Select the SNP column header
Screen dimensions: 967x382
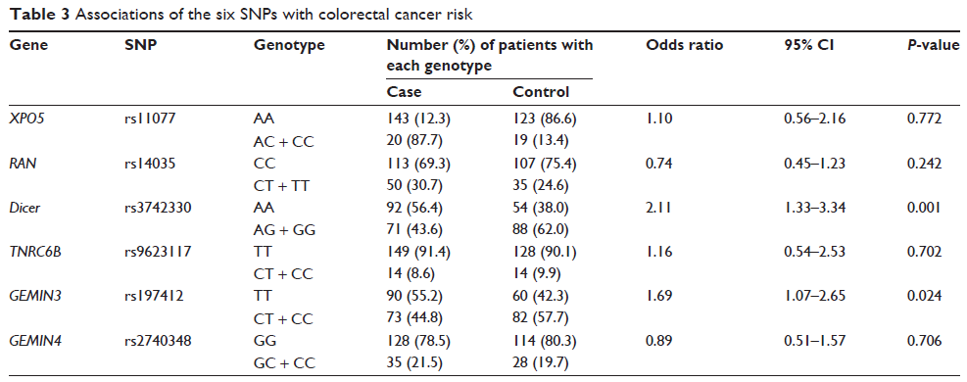(140, 46)
